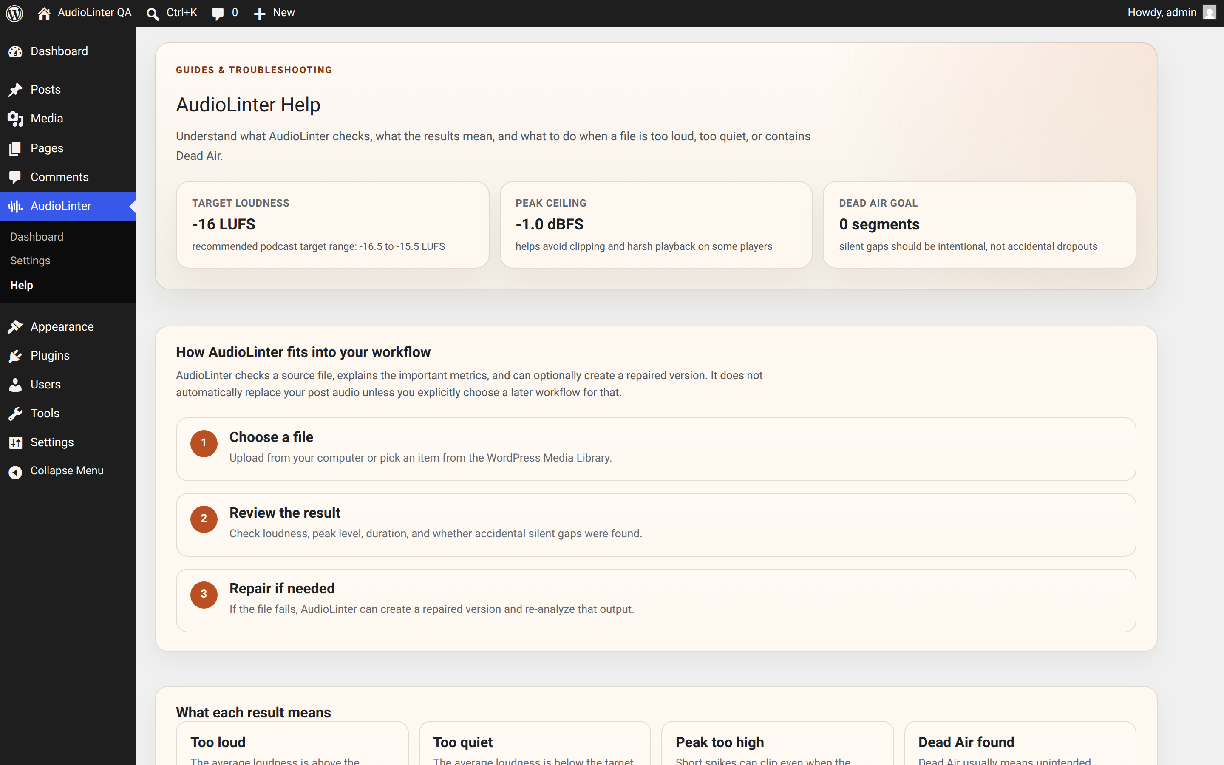Click the comments bubble icon in admin bar
Image resolution: width=1224 pixels, height=765 pixels.
[x=218, y=14]
